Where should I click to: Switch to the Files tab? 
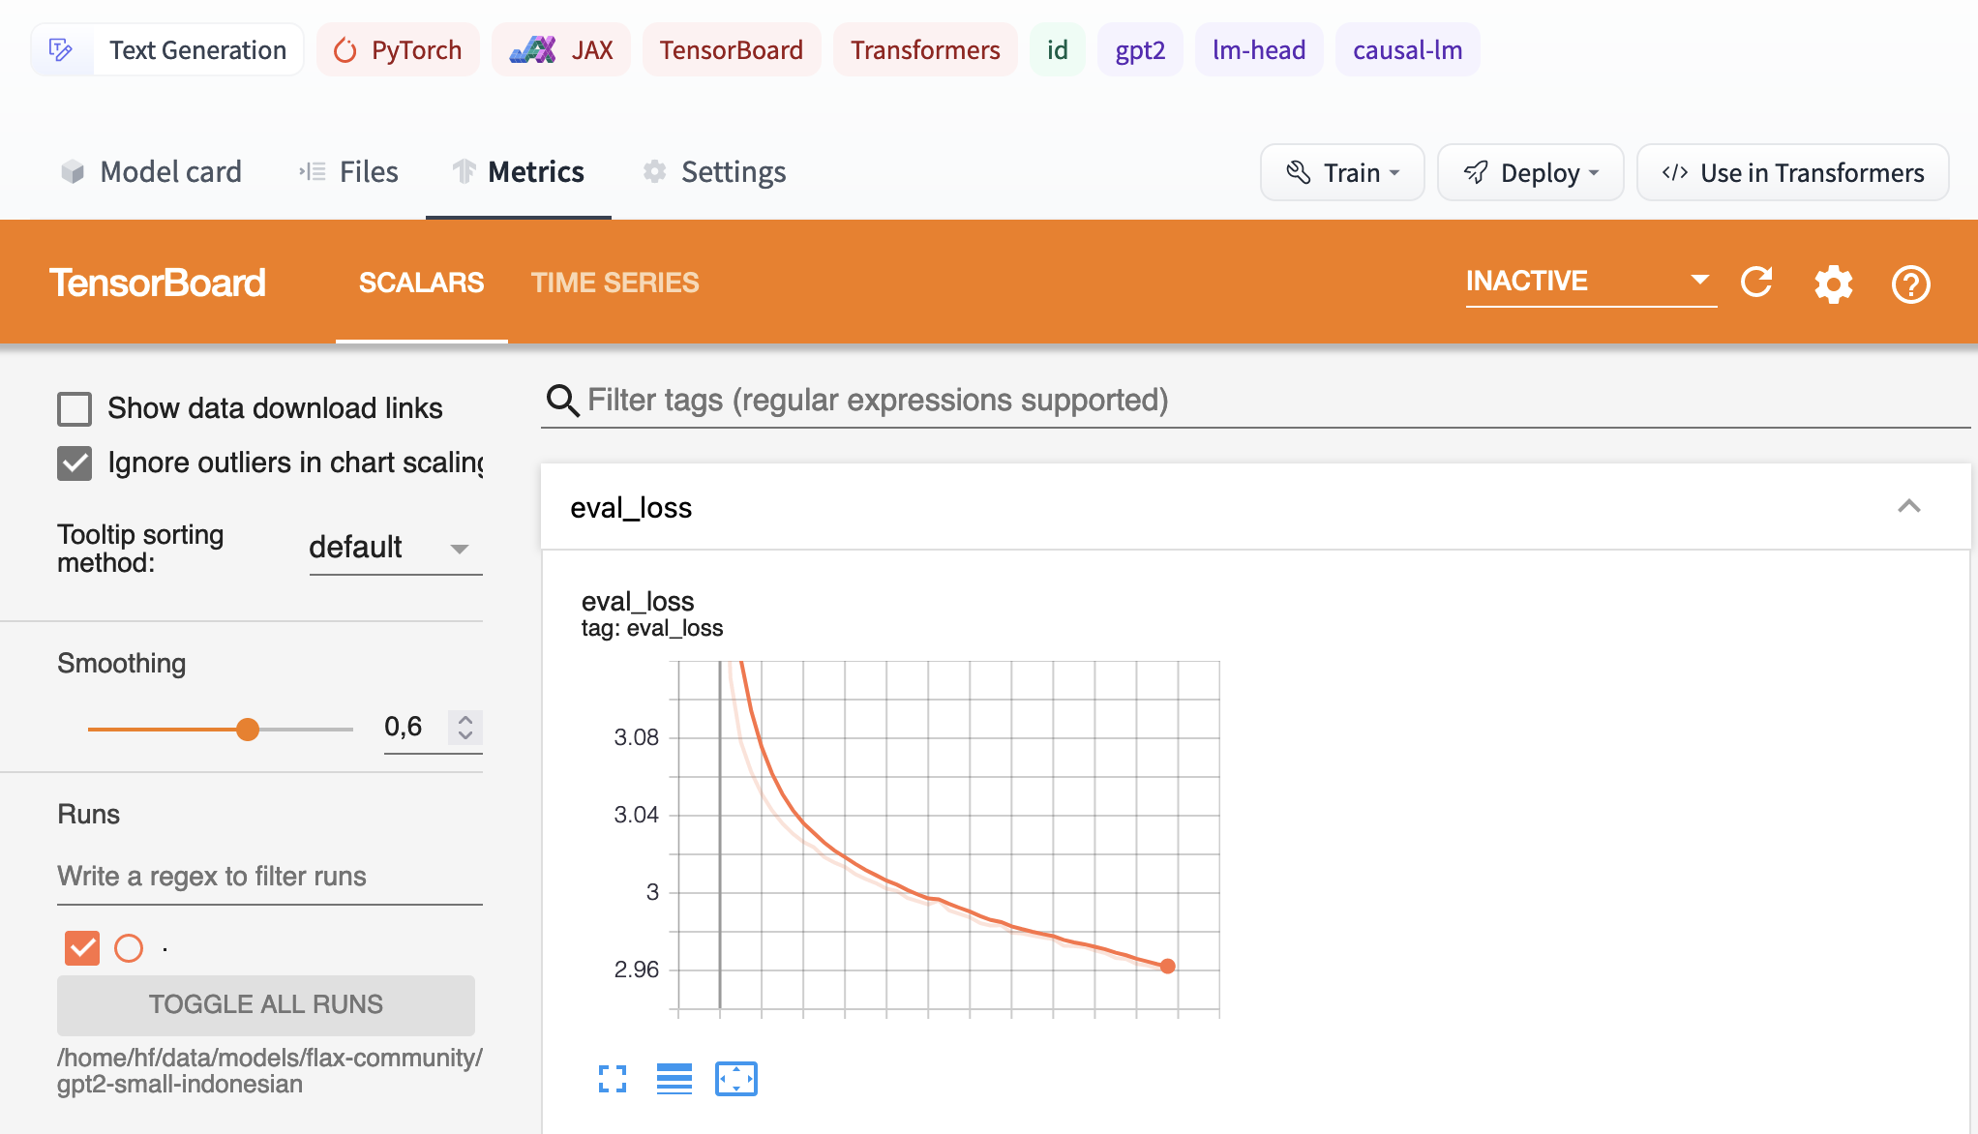[x=348, y=172]
